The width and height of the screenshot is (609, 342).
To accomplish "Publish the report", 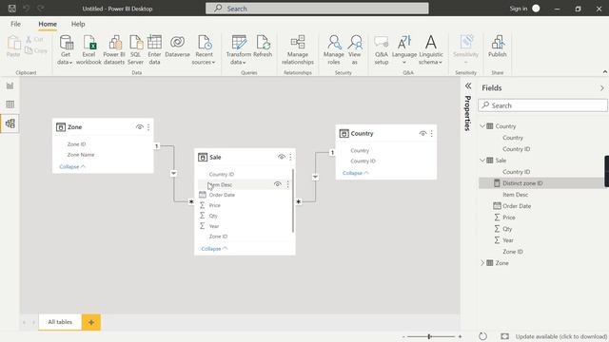I will (497, 47).
